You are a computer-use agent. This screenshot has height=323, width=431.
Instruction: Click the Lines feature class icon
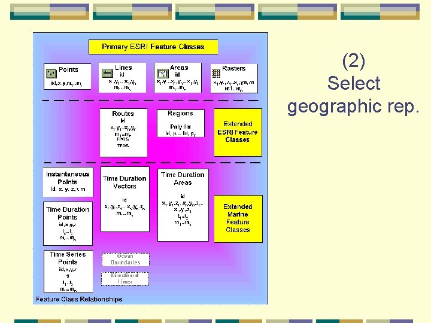[x=107, y=73]
